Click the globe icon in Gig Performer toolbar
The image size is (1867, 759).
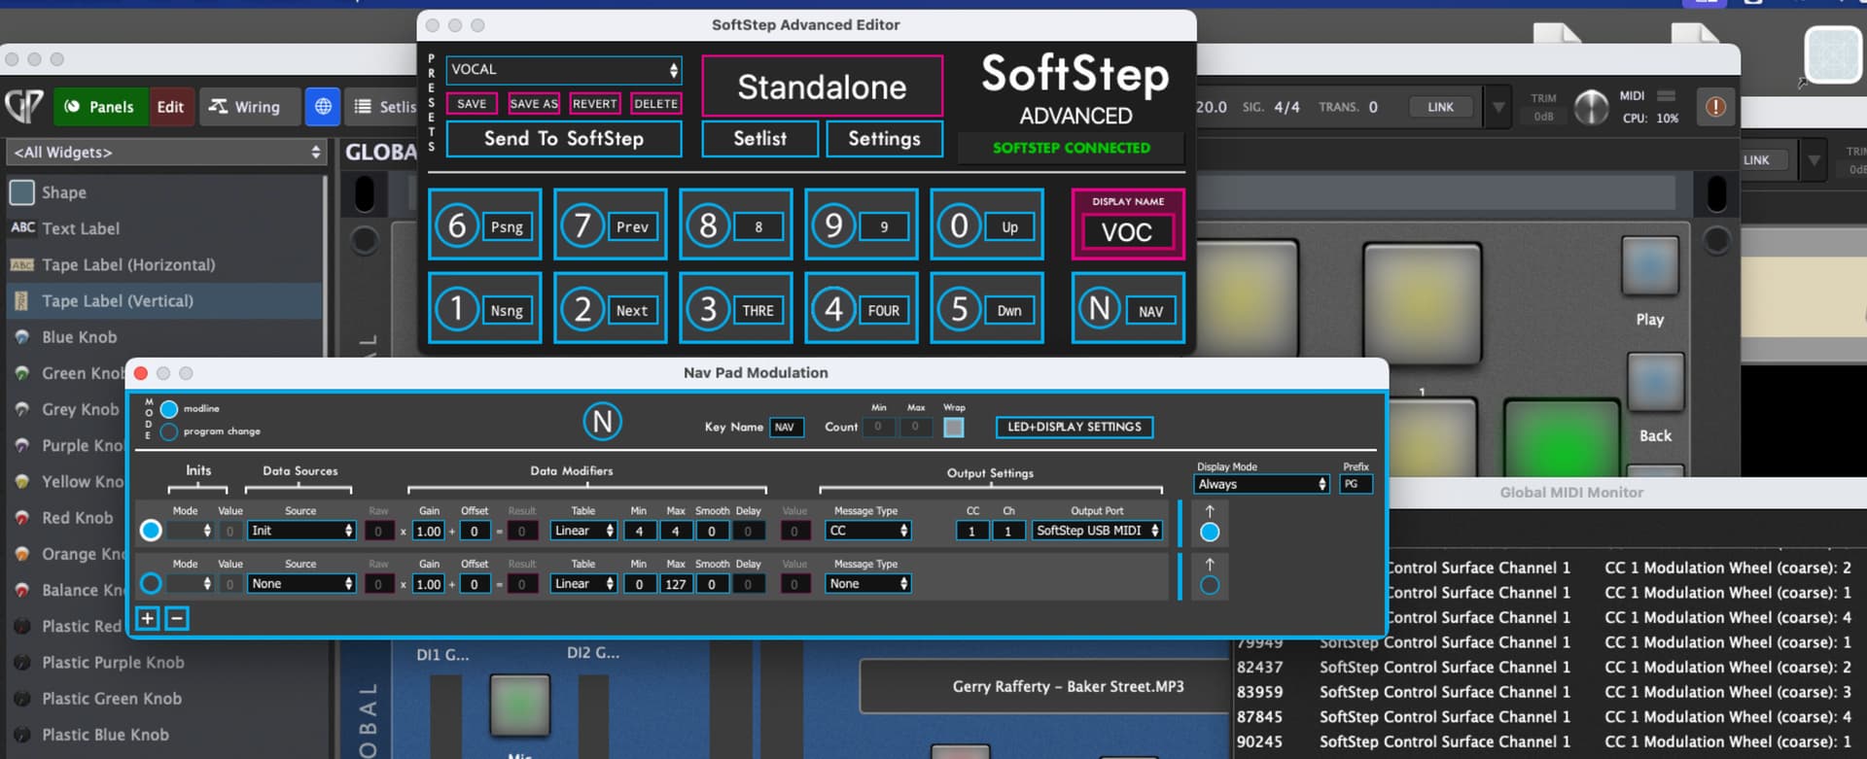click(323, 107)
